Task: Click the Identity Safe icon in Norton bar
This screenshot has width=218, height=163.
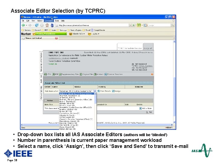Action: (71, 34)
